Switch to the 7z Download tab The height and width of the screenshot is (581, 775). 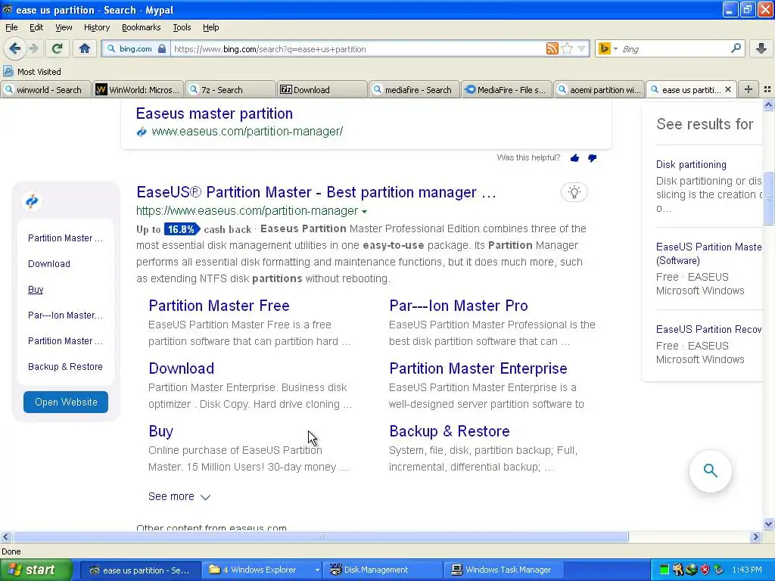pyautogui.click(x=322, y=89)
